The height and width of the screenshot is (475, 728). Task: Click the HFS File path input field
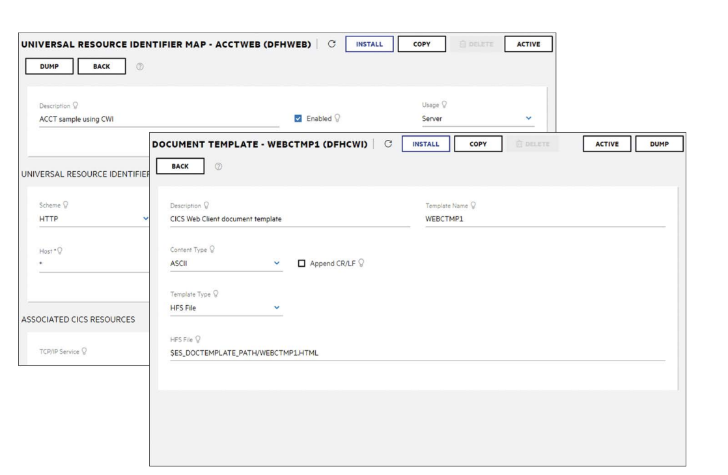[x=417, y=353]
